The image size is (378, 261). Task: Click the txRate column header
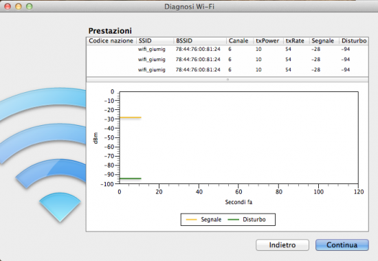click(296, 41)
